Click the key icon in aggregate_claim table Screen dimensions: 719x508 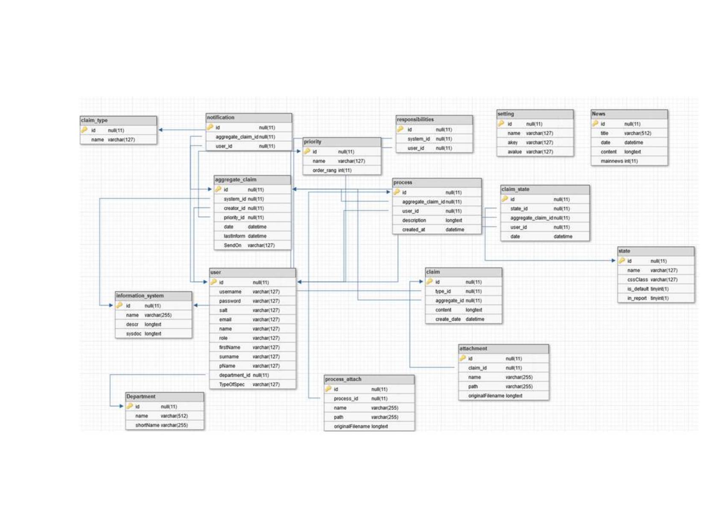point(218,189)
